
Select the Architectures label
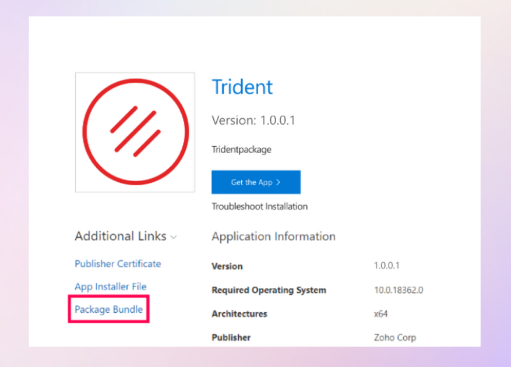click(x=239, y=314)
